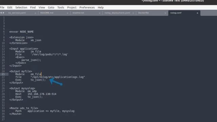The image size is (217, 122).
Task: Open the File menu
Action: click(2, 7)
